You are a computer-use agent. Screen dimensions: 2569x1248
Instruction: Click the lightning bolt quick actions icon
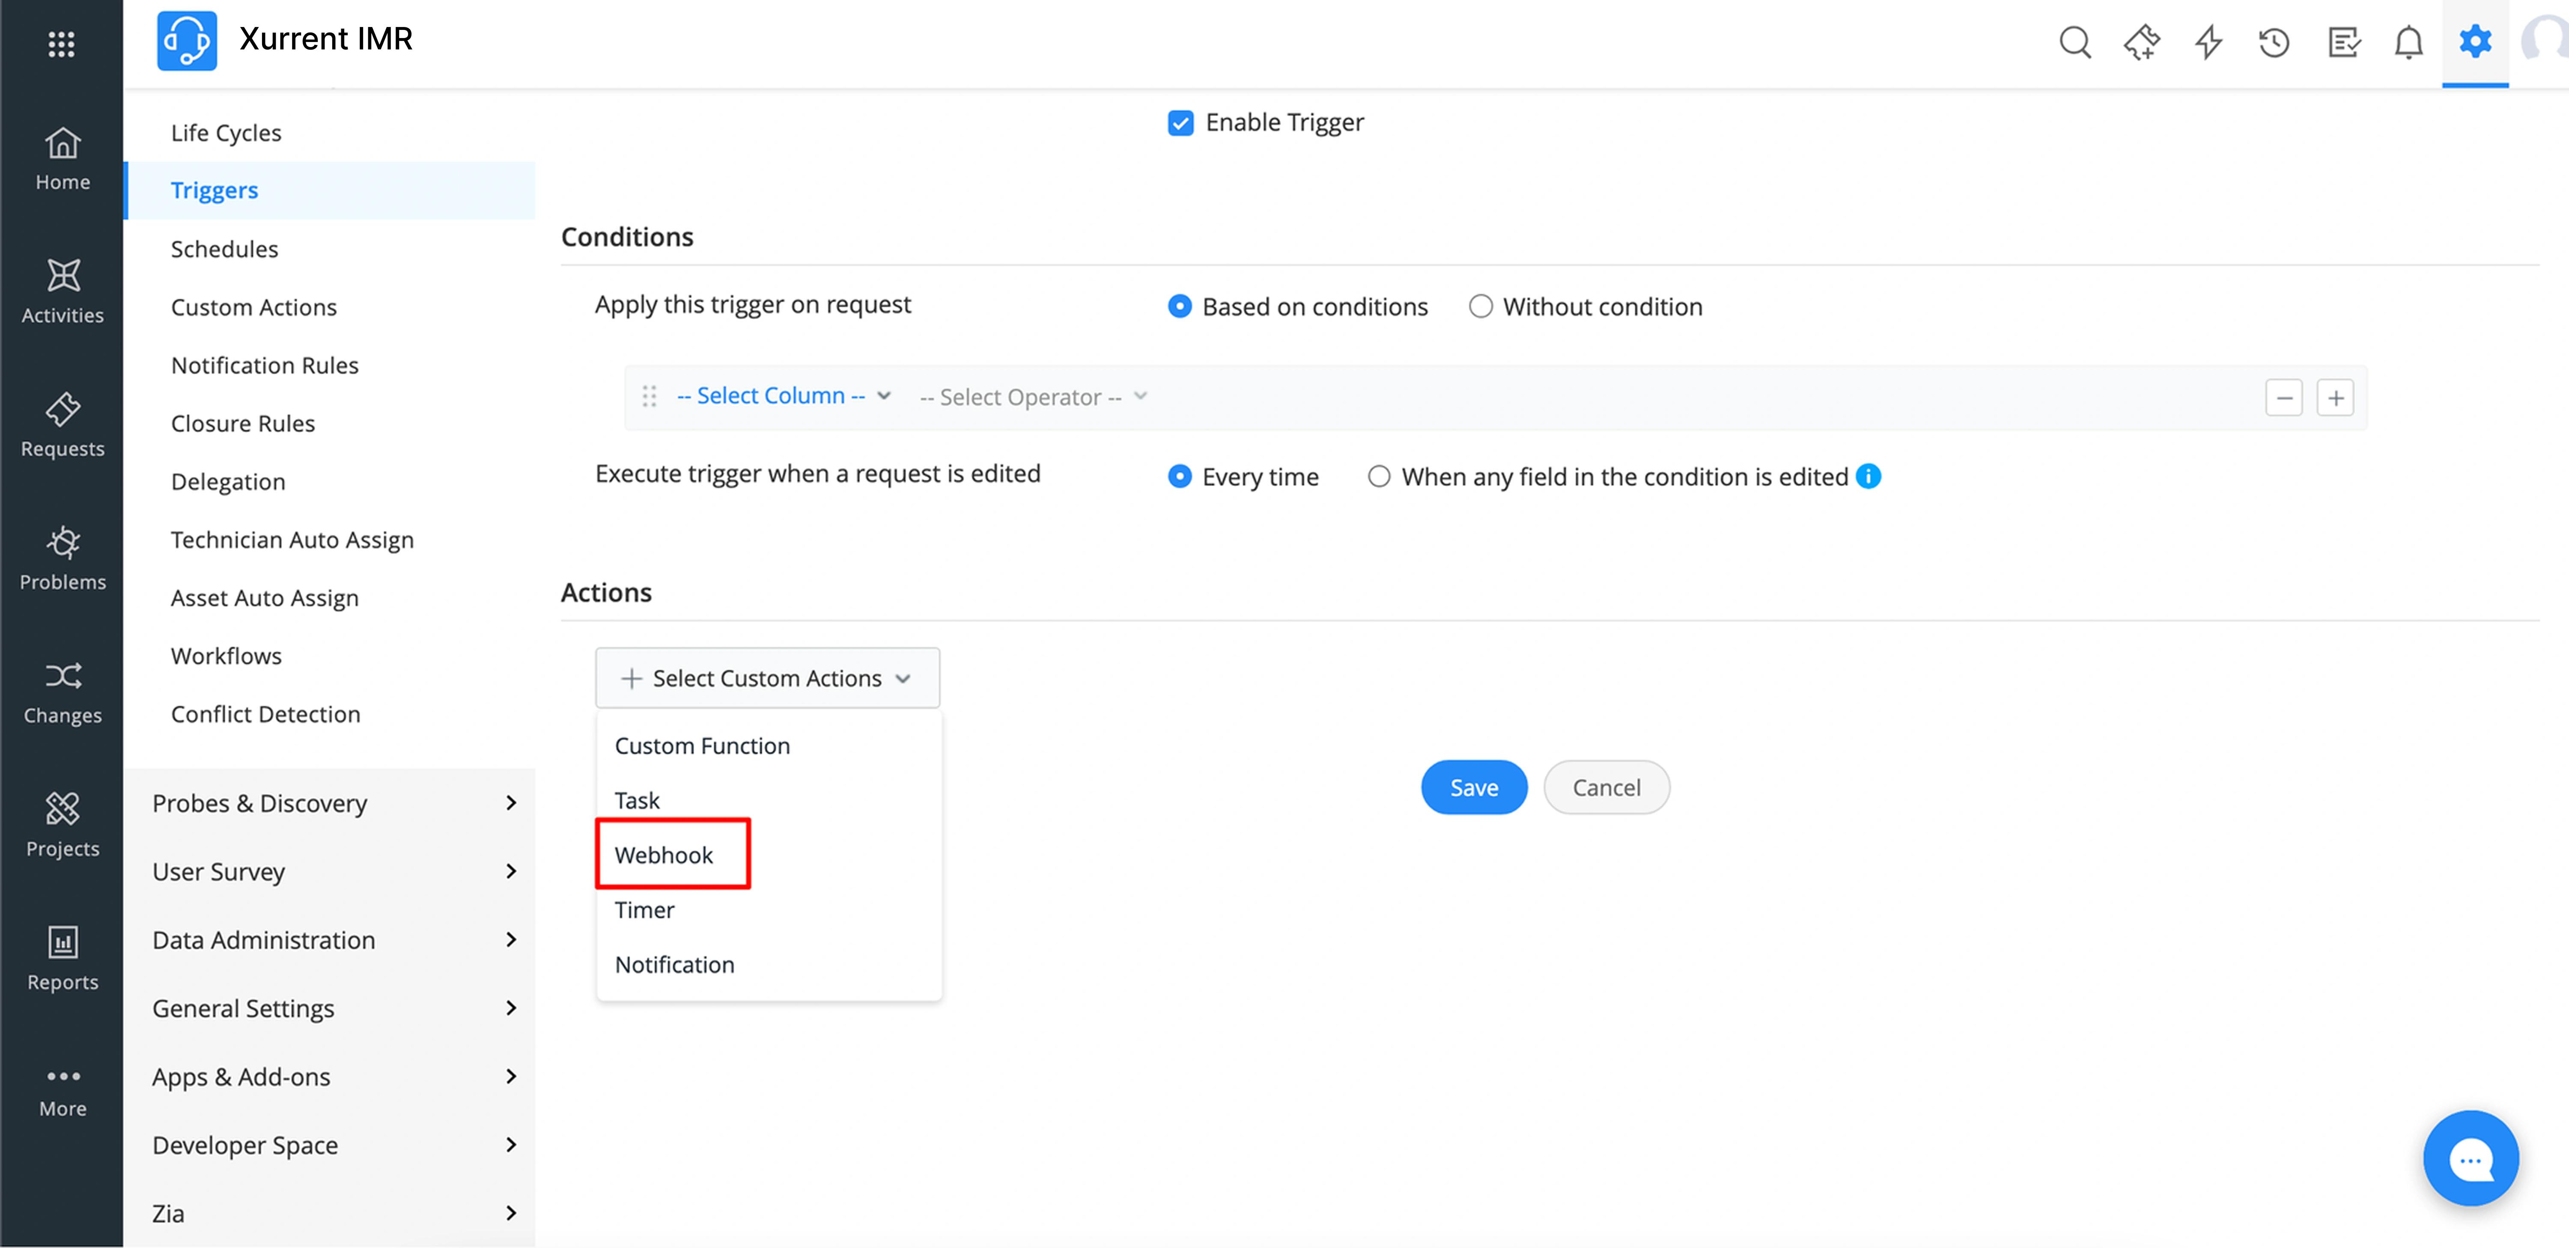[x=2208, y=42]
